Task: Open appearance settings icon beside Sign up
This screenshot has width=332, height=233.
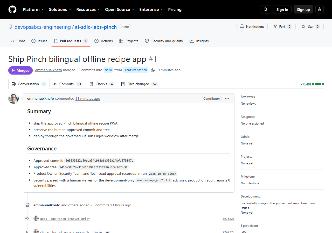Action: tap(320, 9)
